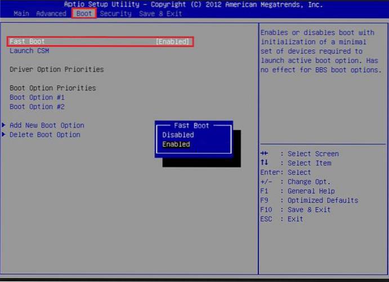Viewport: 389px width, 282px height.
Task: Click the F10 Save & Exit legend entry
Action: 296,210
